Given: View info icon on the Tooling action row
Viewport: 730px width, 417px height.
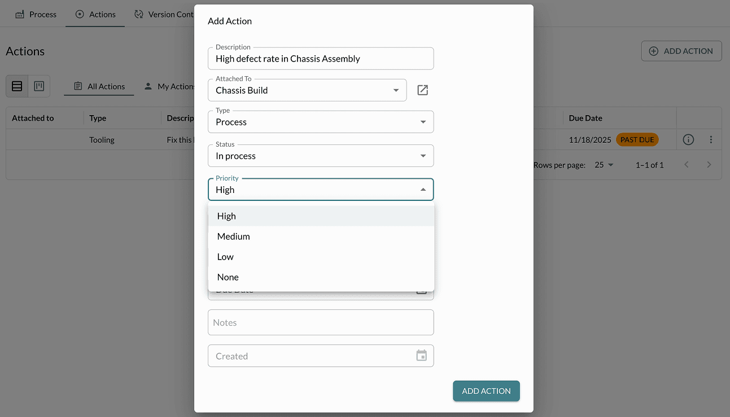Looking at the screenshot, I should click(x=688, y=139).
